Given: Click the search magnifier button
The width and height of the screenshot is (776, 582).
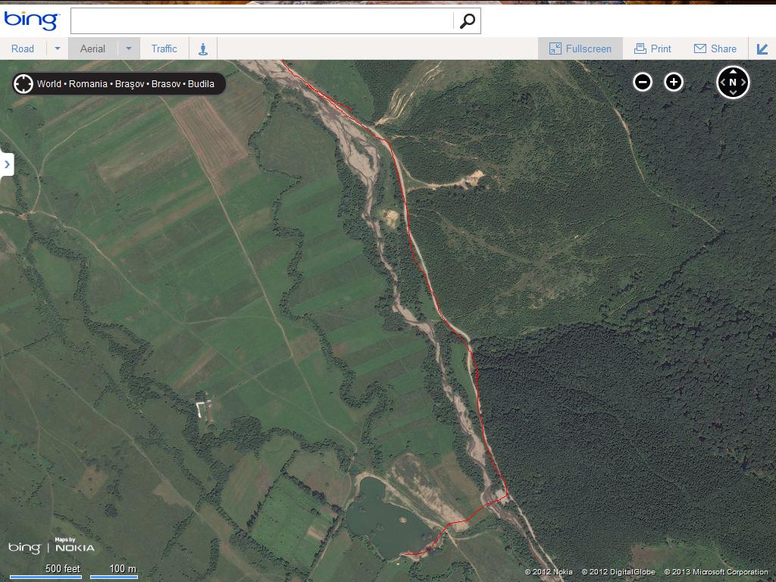Looking at the screenshot, I should pos(467,20).
